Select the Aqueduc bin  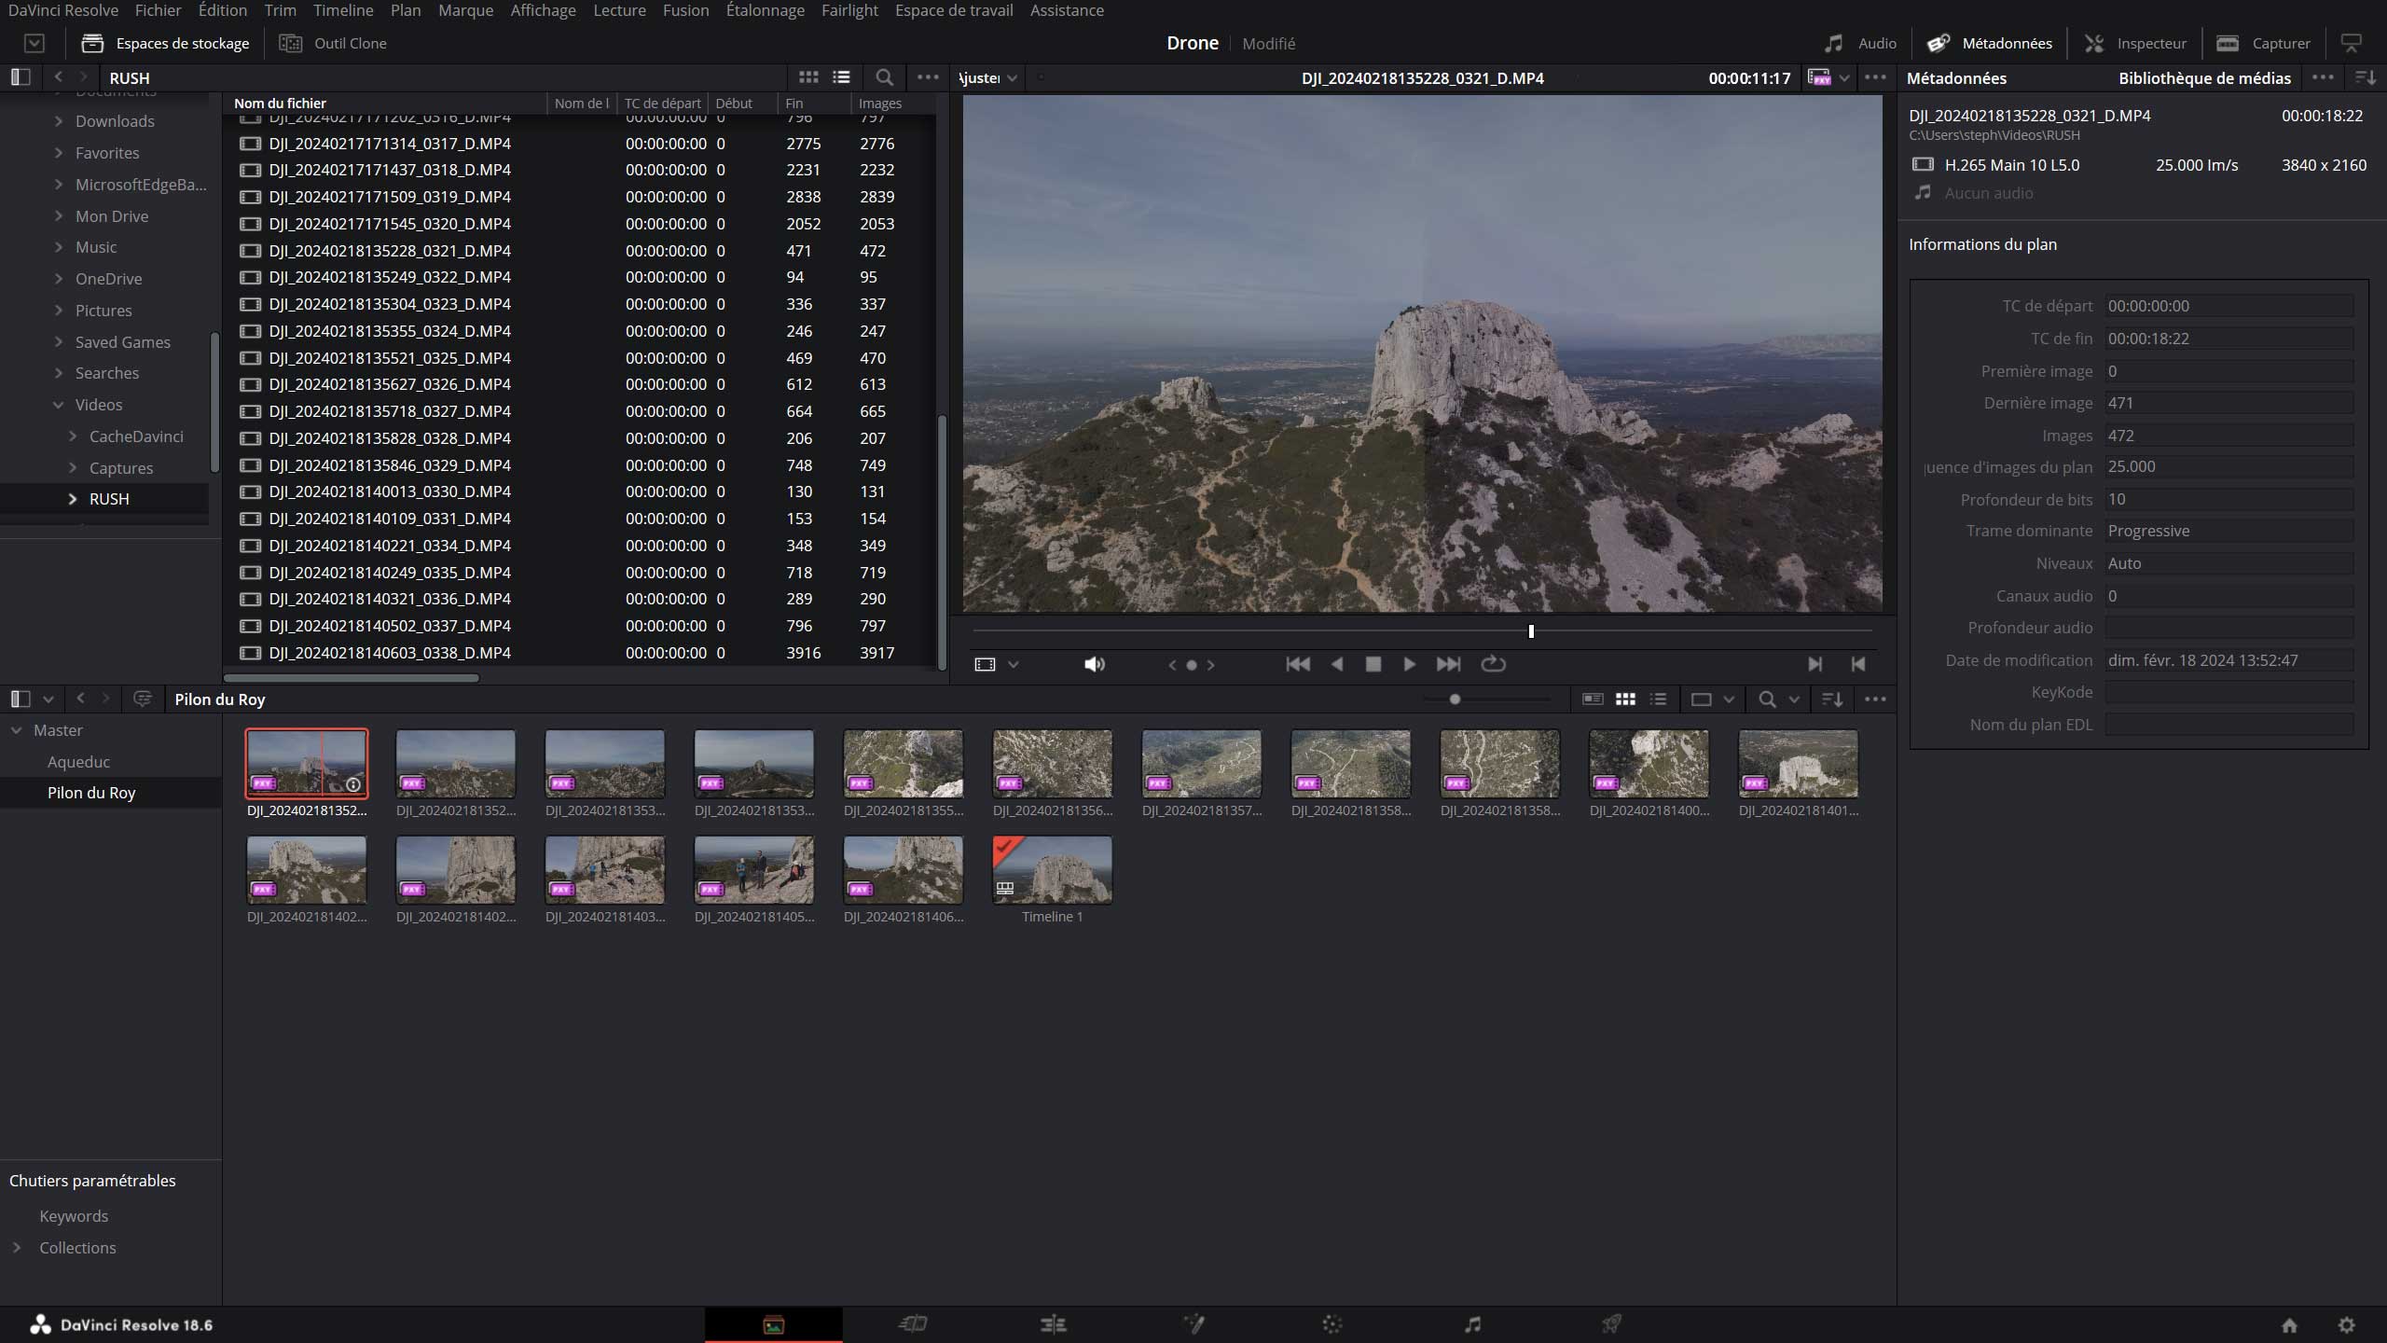pos(78,762)
